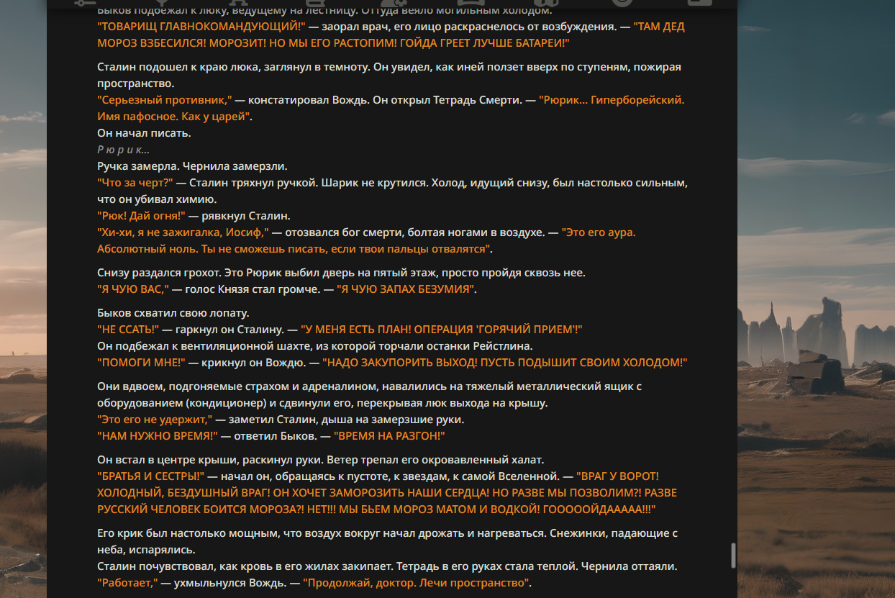
Task: Click the line "Он начал писать."
Action: pos(144,133)
